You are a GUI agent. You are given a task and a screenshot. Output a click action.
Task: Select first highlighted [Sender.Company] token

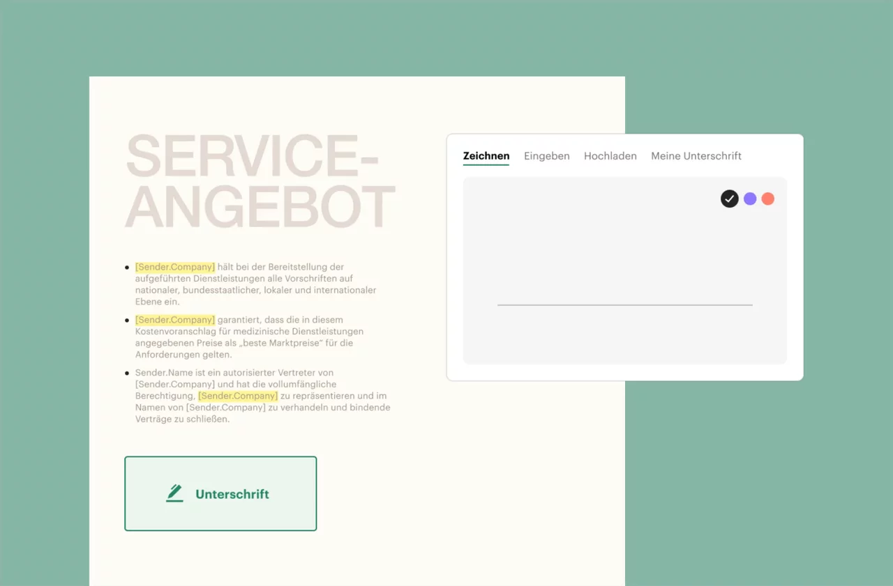click(x=175, y=267)
